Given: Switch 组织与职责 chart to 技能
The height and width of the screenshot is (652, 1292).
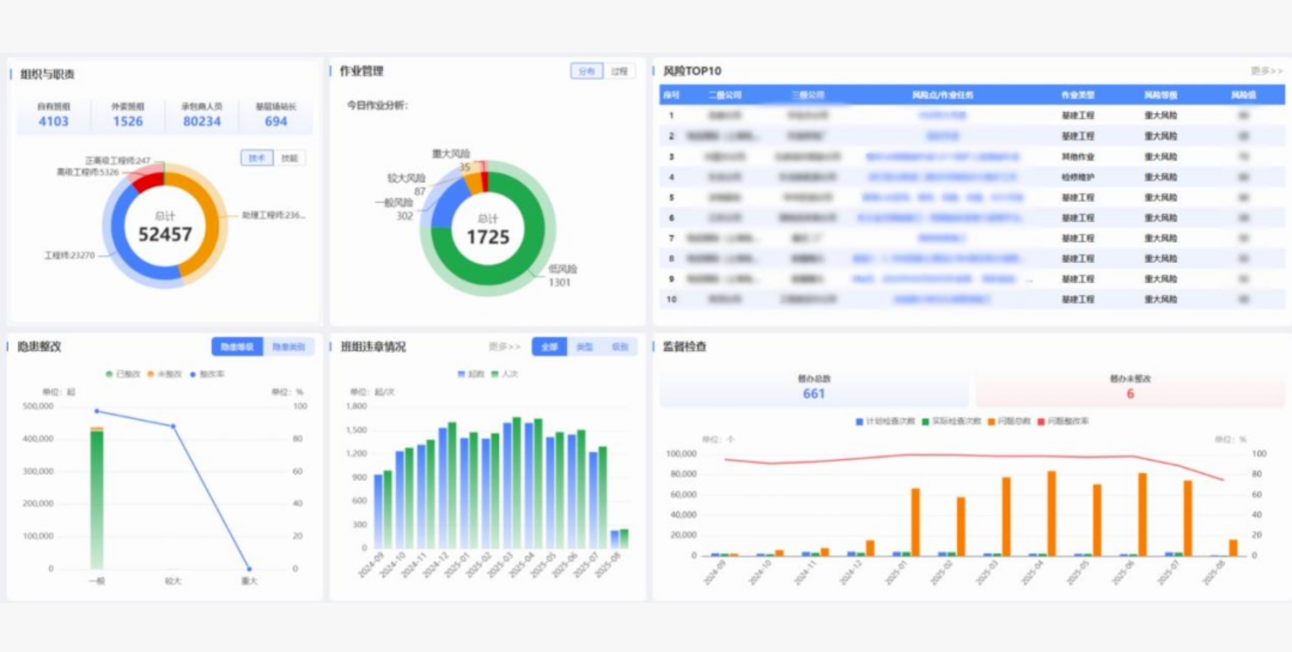Looking at the screenshot, I should click(x=289, y=158).
